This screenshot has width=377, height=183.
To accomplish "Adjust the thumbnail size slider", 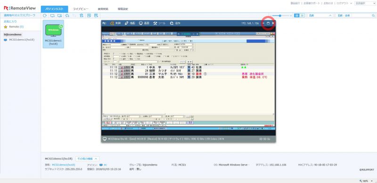I will pyautogui.click(x=280, y=16).
